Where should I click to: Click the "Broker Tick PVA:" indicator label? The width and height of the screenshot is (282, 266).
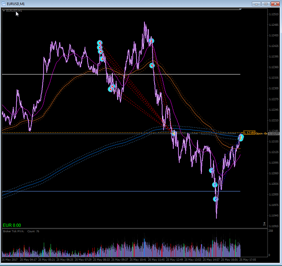(14, 231)
